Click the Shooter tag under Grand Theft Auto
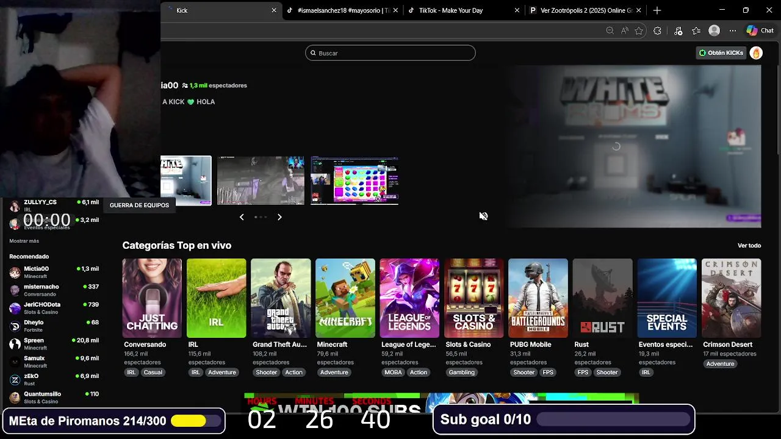Screen dimensions: 781x439 pos(267,373)
